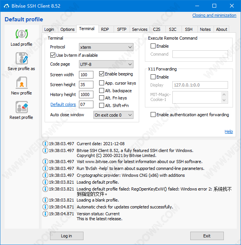
Task: Click the Screen width field
Action: click(x=86, y=75)
